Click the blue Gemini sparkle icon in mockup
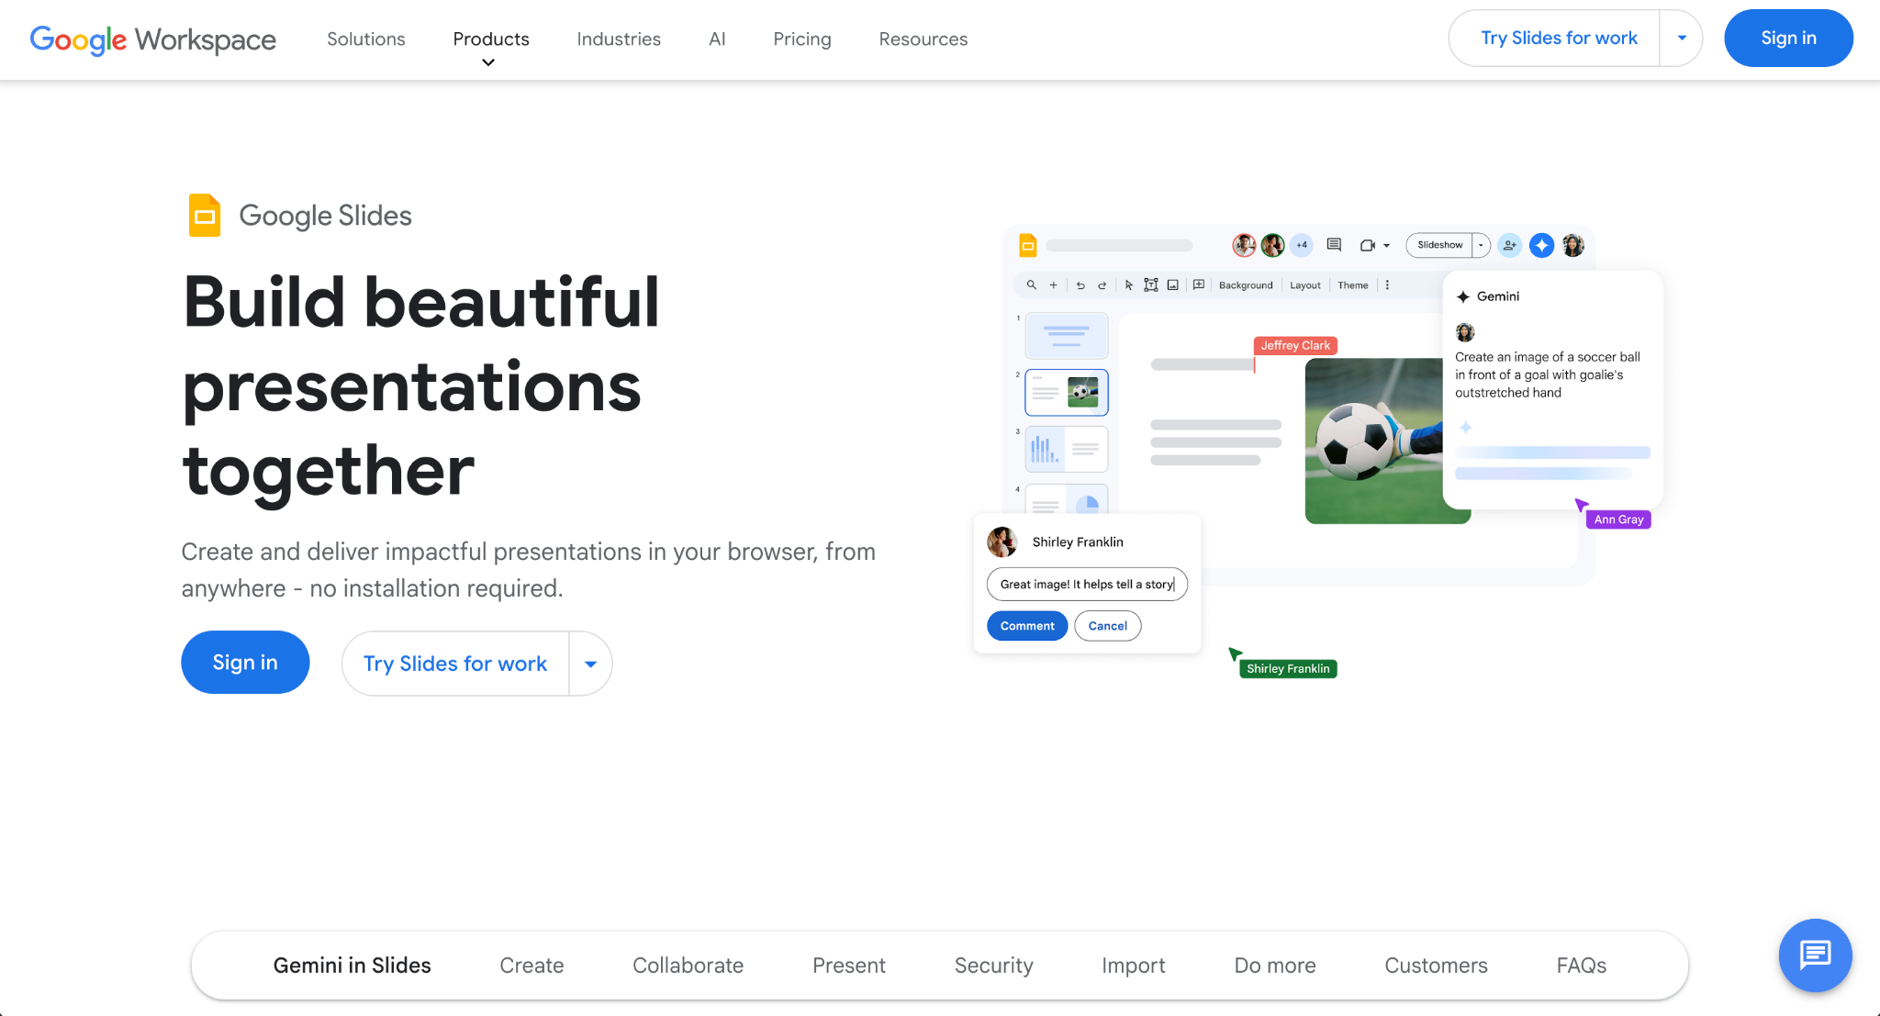The width and height of the screenshot is (1880, 1016). click(x=1542, y=245)
